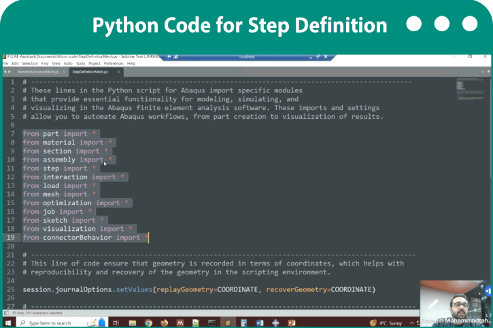Click the '13 lines, 295 characters selected' status text
This screenshot has height=328, width=493.
coord(37,313)
